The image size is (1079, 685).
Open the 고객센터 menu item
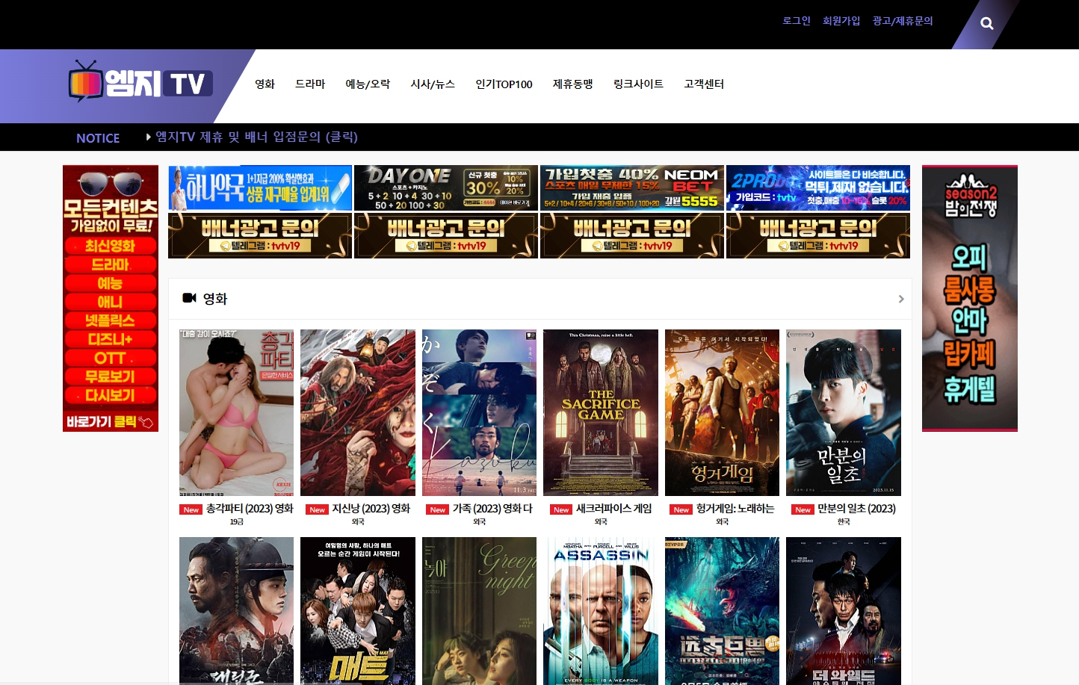[x=704, y=84]
